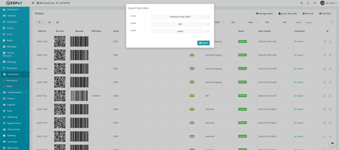Click QR code of pallet 2026-T1521
Screen dimensions: 339x150
coord(60,96)
